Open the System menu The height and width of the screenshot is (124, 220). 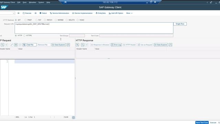[41, 2]
